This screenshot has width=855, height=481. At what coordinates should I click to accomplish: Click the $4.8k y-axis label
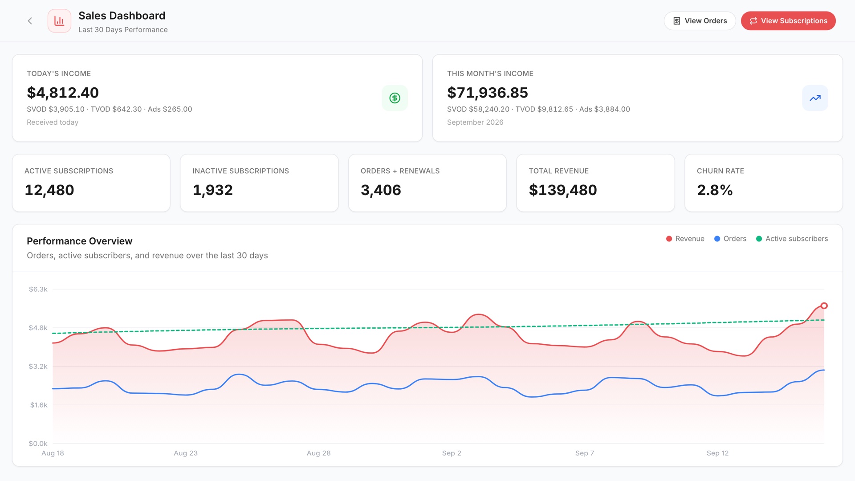38,328
